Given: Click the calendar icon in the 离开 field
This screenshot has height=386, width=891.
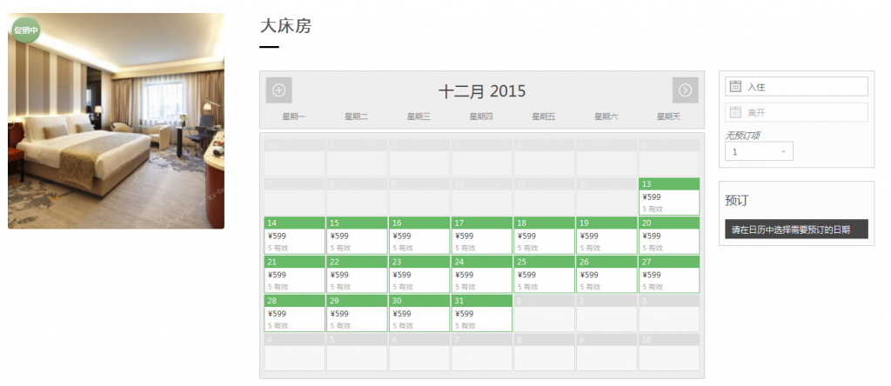Looking at the screenshot, I should coord(735,112).
